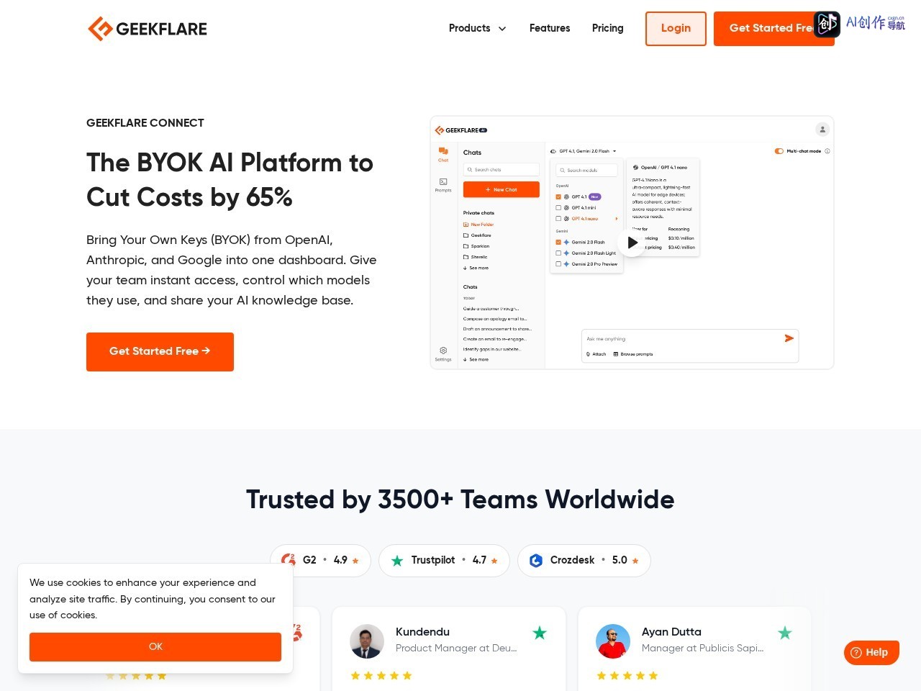Click Trustpilot star on Kundendu's review card
This screenshot has height=691, width=921.
[x=540, y=633]
